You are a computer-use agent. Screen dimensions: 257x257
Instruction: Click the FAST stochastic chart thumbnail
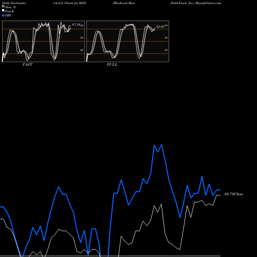tap(43, 41)
